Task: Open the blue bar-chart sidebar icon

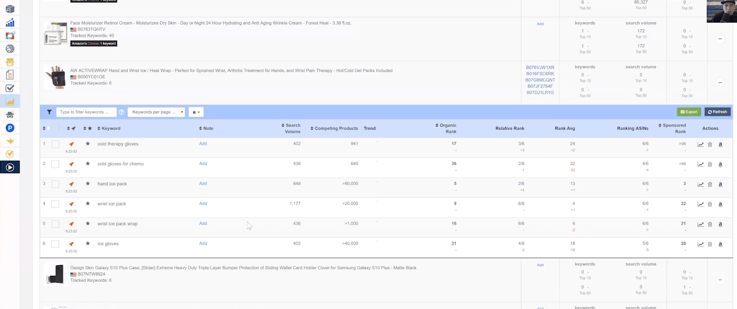Action: pos(10,23)
